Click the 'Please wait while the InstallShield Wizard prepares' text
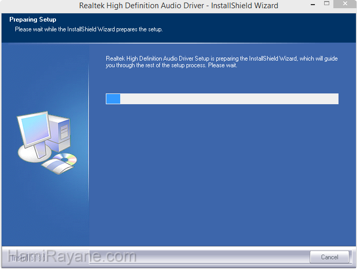This screenshot has width=357, height=269. point(89,29)
